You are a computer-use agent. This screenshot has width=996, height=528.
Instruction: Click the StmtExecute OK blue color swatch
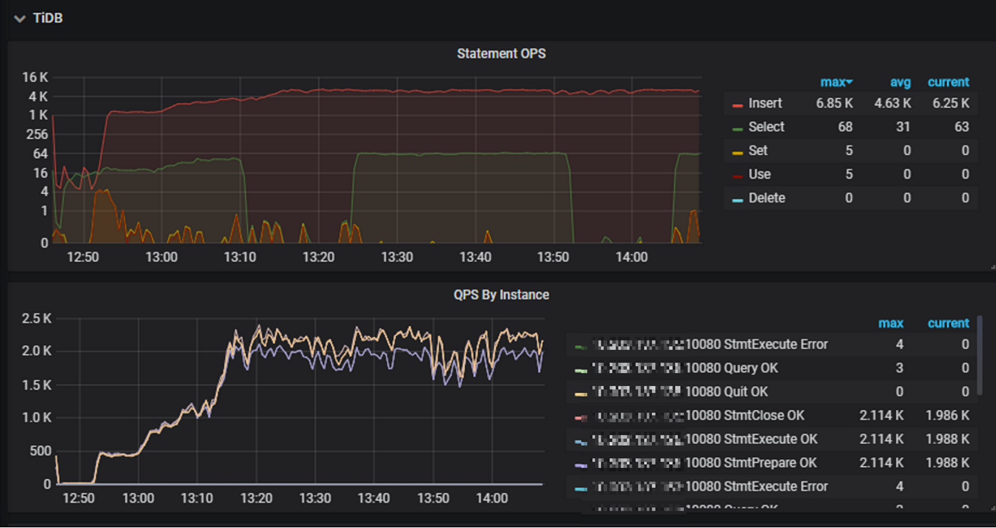pos(580,441)
